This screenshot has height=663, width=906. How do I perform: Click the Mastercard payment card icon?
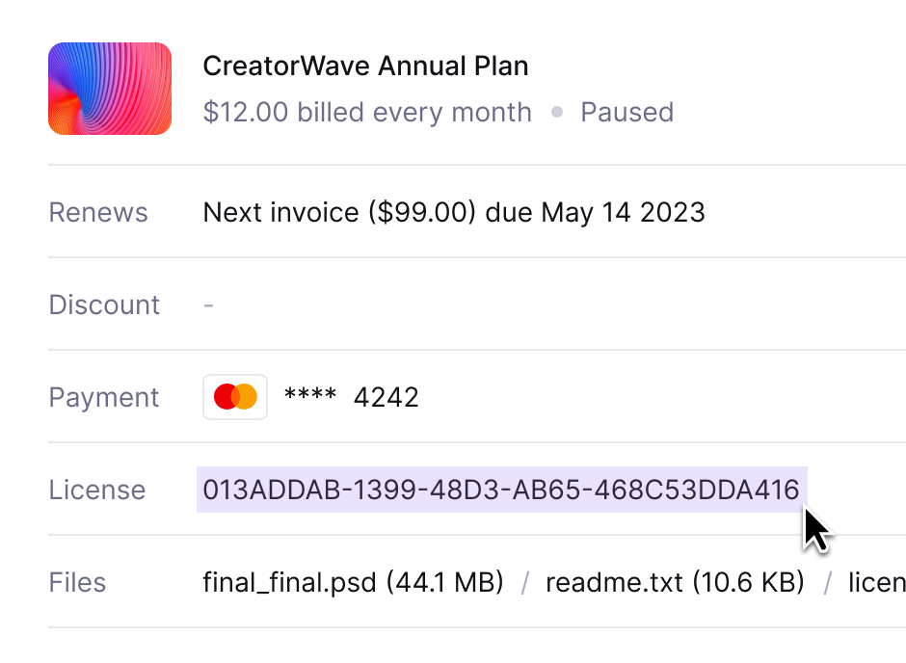pos(235,397)
